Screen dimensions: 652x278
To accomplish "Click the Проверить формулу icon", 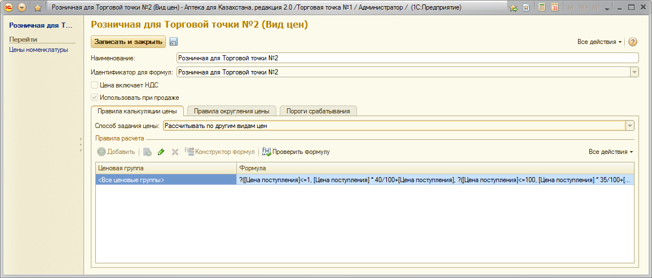I will click(x=267, y=152).
